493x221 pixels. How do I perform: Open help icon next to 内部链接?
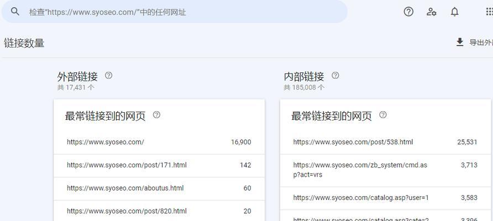[335, 76]
